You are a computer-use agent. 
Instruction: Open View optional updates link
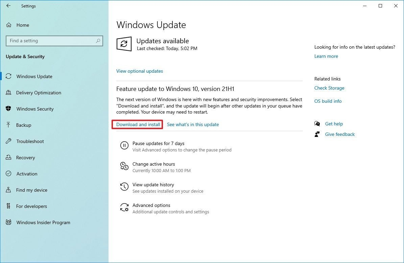tap(139, 71)
